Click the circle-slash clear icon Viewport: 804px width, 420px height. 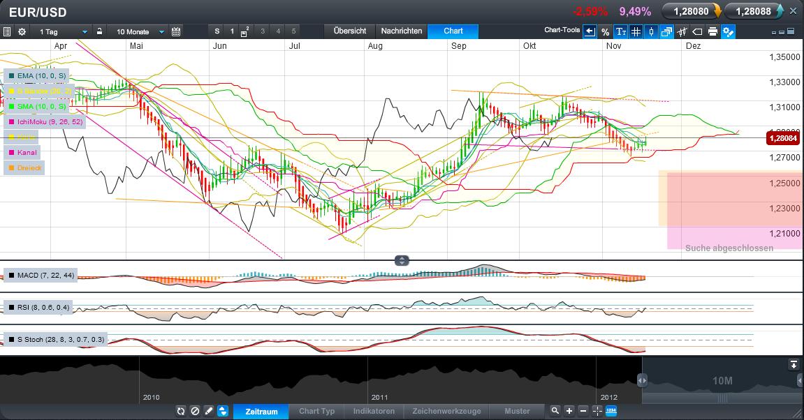tap(195, 411)
